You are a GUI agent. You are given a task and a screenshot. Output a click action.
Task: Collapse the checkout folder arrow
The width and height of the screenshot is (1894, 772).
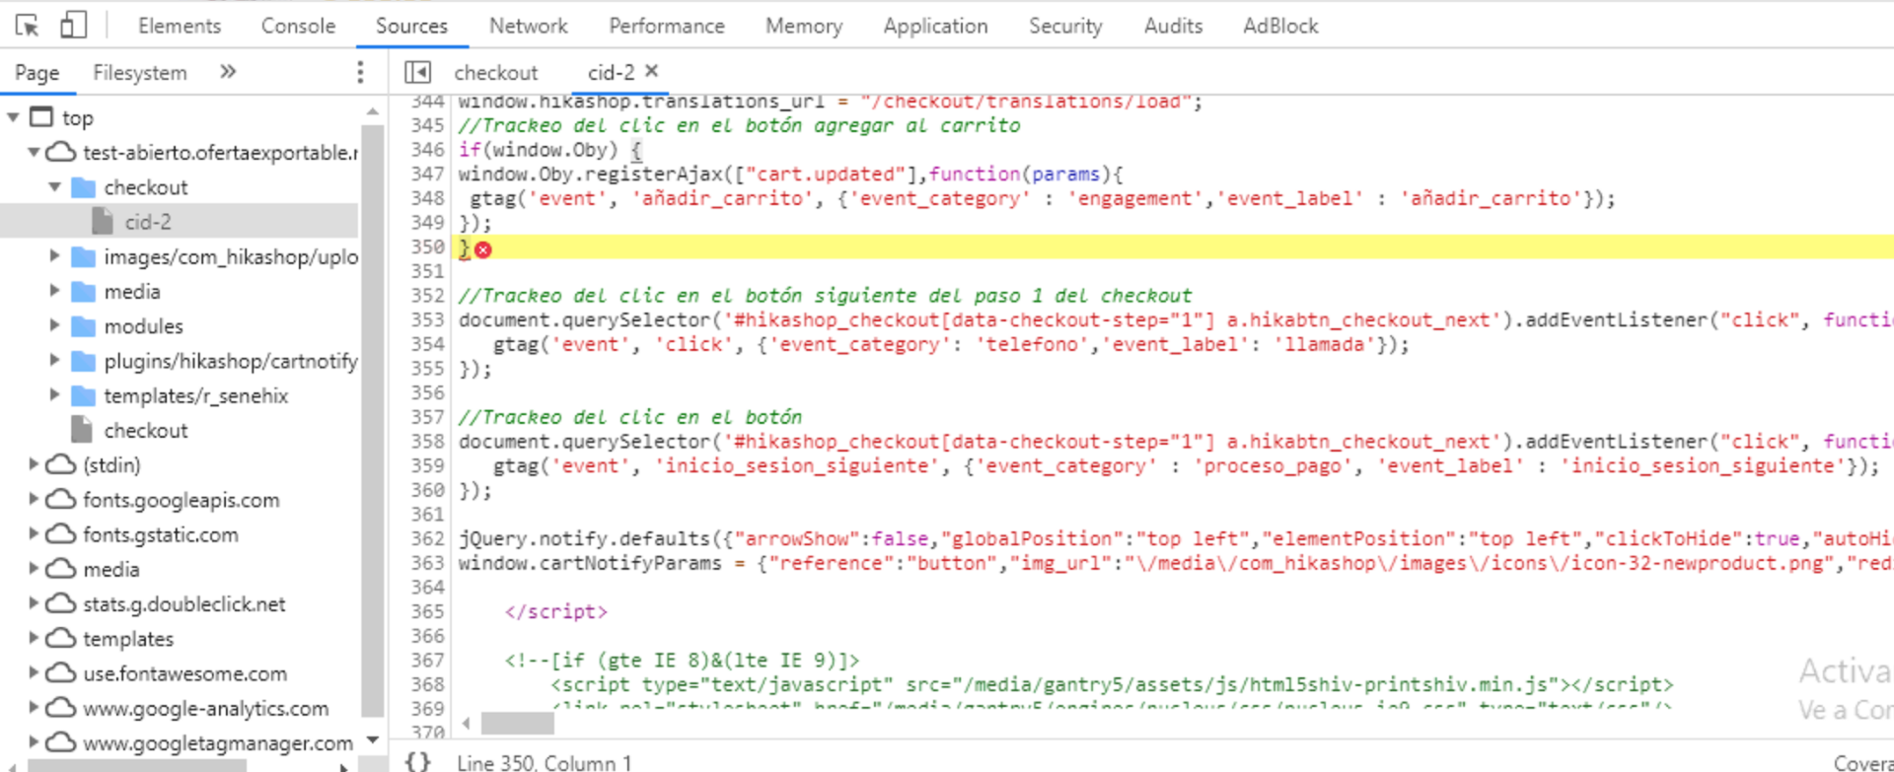pos(54,186)
